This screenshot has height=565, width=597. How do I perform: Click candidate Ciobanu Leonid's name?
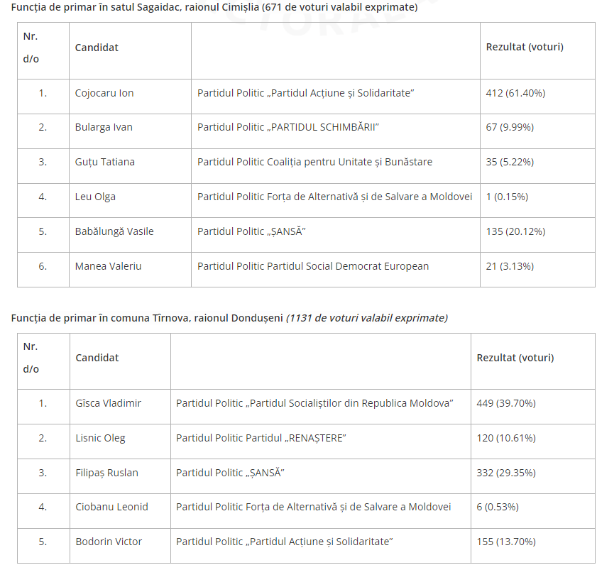pos(112,507)
